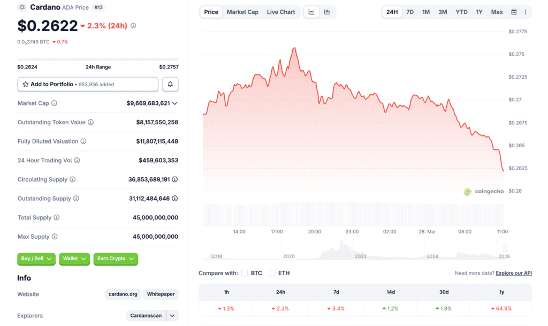
Task: Open the Buy / Sell dropdown
Action: click(36, 259)
